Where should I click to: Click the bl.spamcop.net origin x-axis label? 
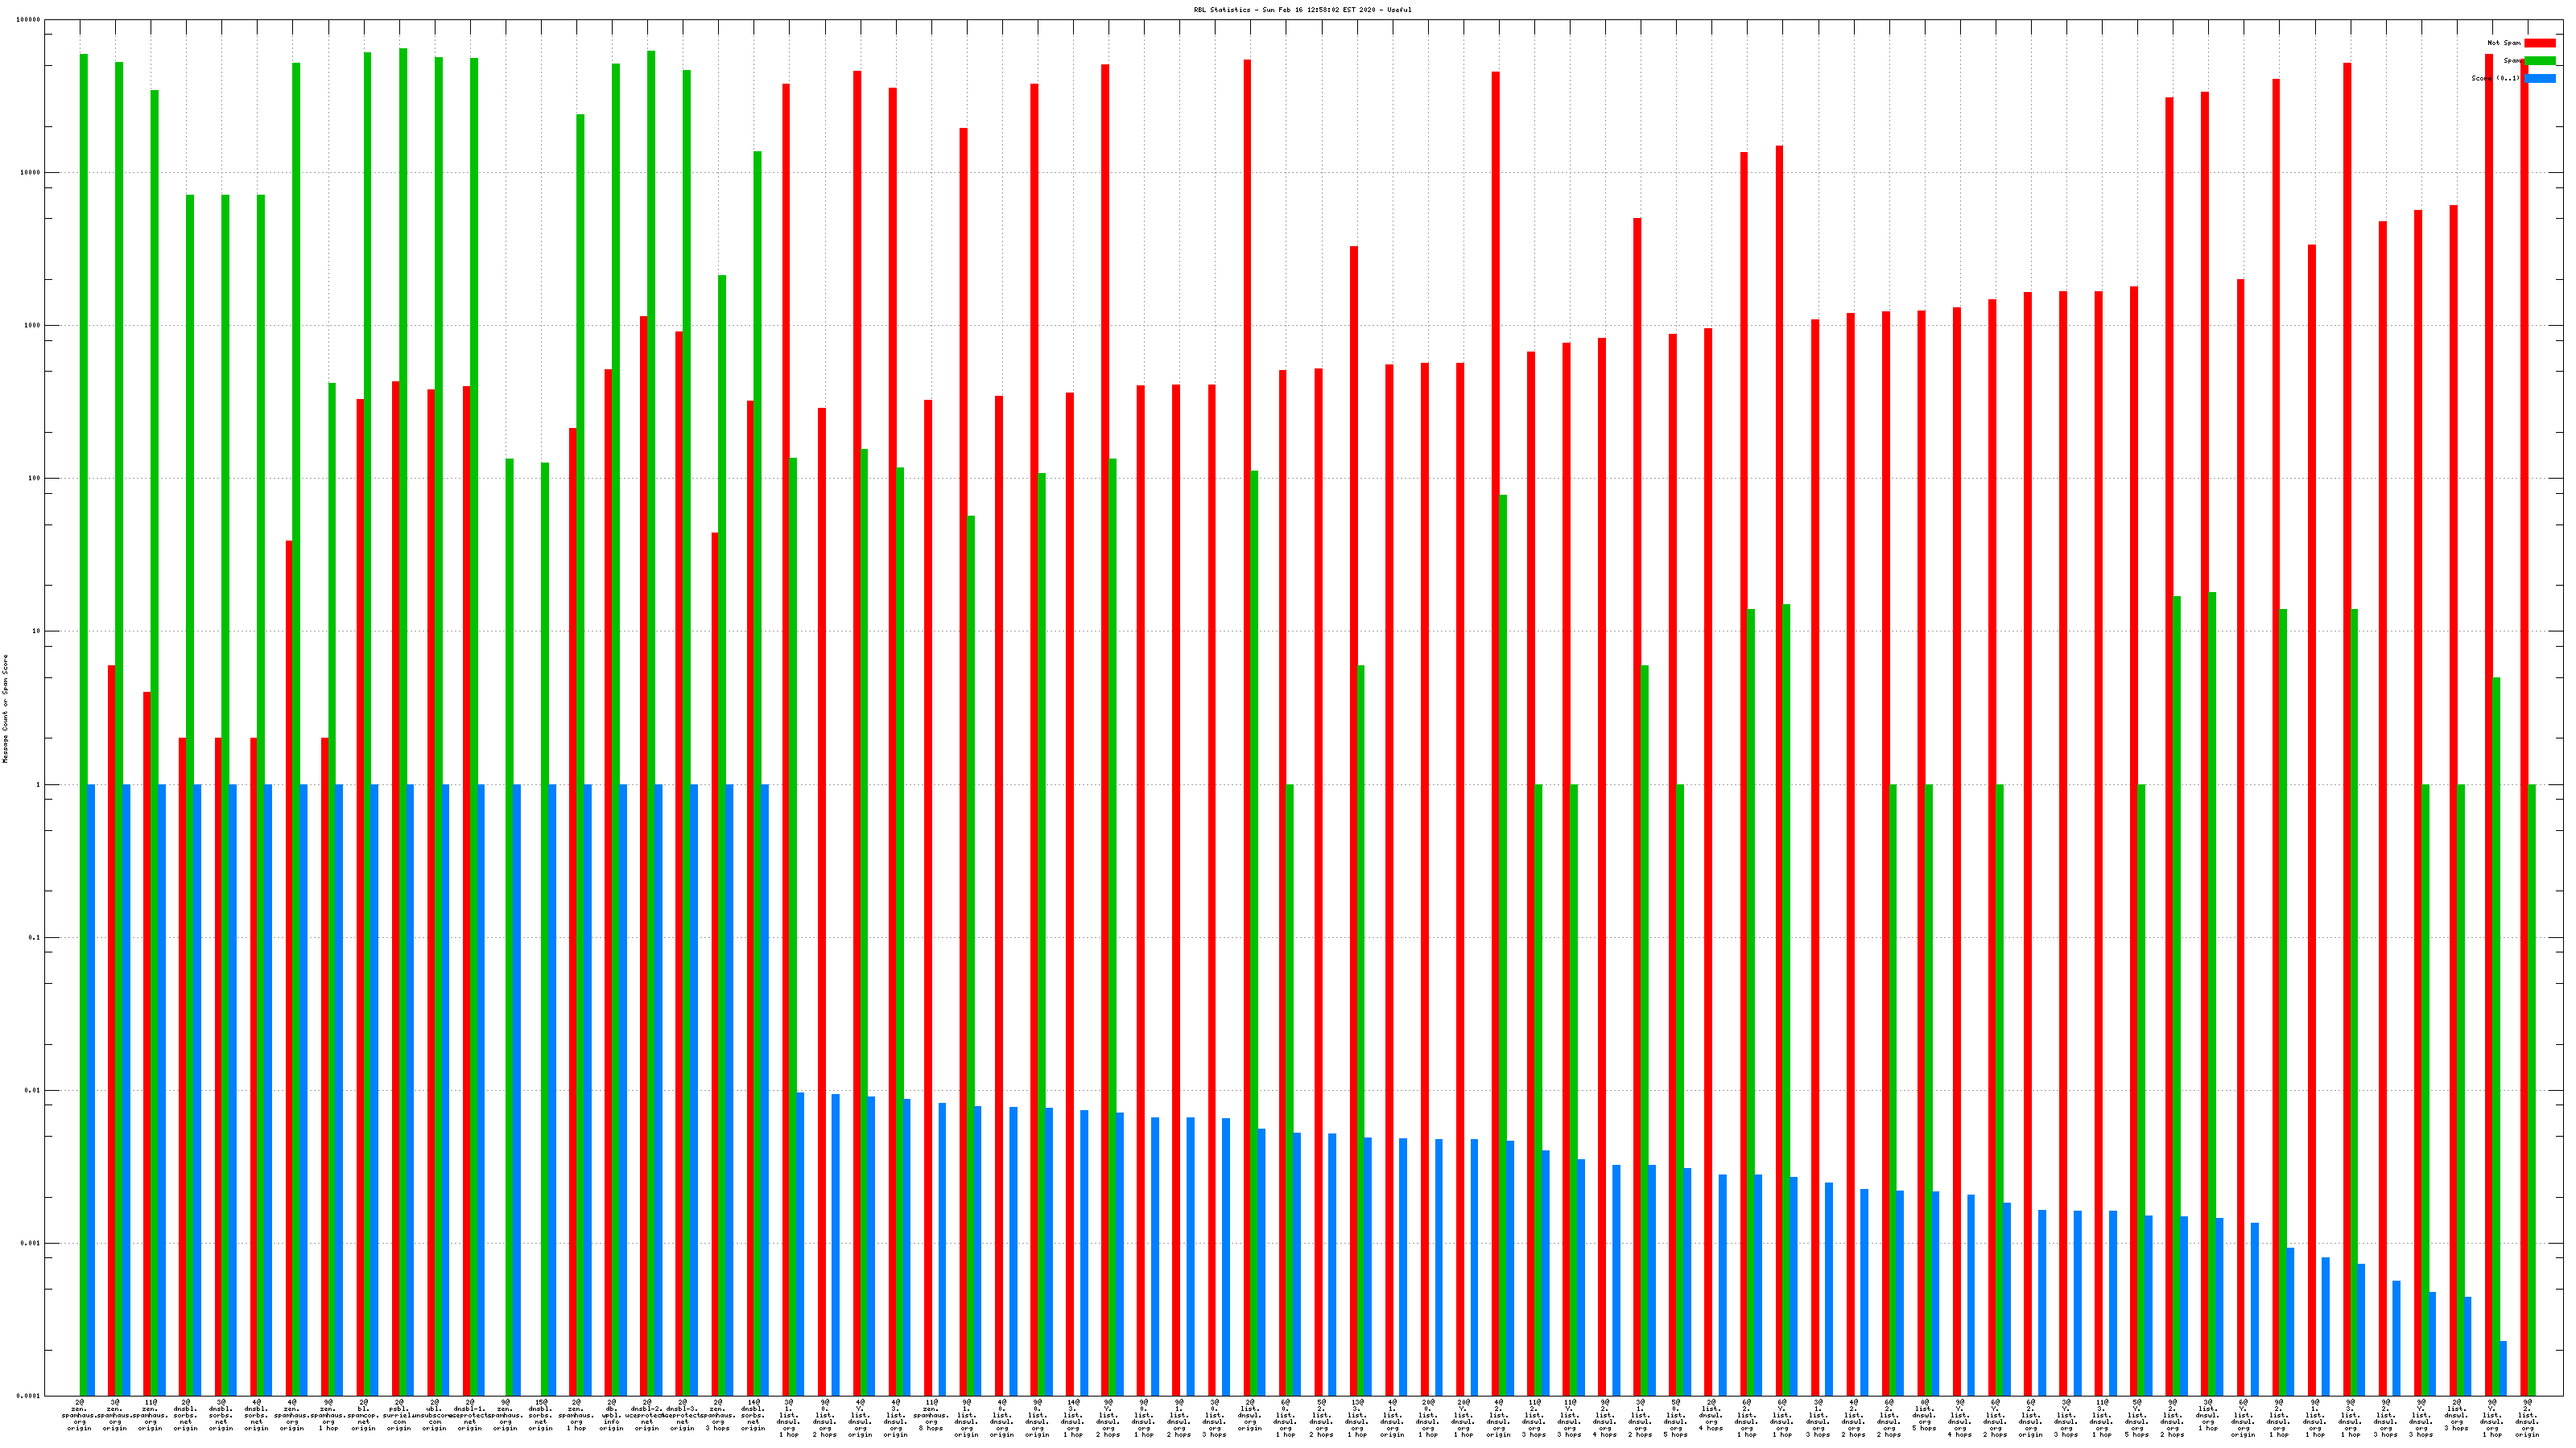click(x=363, y=1416)
